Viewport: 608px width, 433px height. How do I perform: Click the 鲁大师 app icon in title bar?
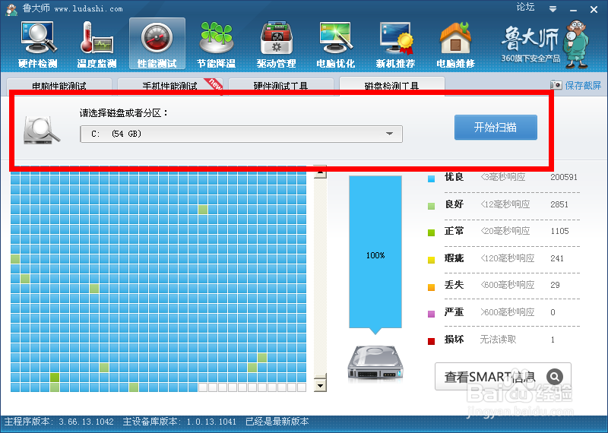tap(11, 9)
